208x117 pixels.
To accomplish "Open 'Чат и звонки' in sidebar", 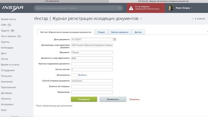I will coord(8,36).
